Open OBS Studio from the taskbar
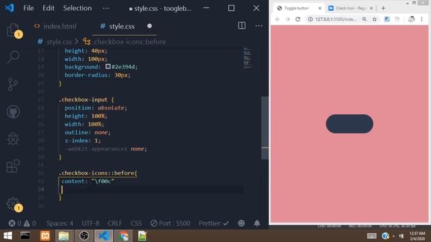This screenshot has width=431, height=242. (84, 236)
